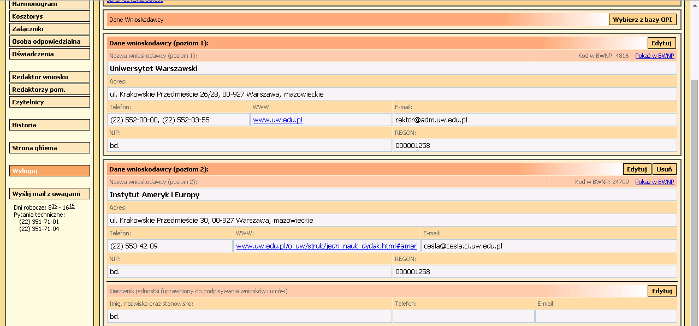Open Czytelnicy in sidebar
Screen dimensions: 699x326
[x=50, y=102]
